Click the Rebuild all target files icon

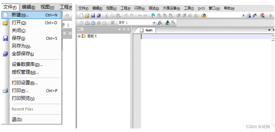[93, 23]
